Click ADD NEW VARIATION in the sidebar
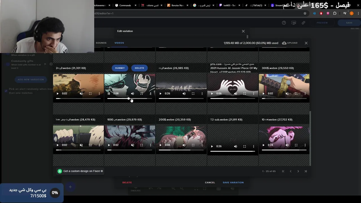Viewport: 361px width, 203px height. pyautogui.click(x=31, y=80)
